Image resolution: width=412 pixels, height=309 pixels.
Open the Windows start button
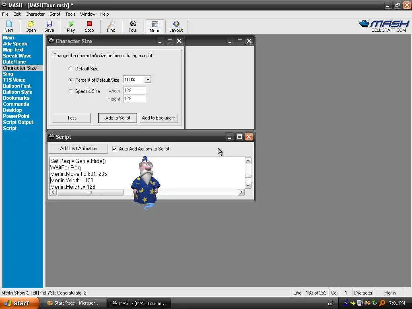(x=19, y=303)
